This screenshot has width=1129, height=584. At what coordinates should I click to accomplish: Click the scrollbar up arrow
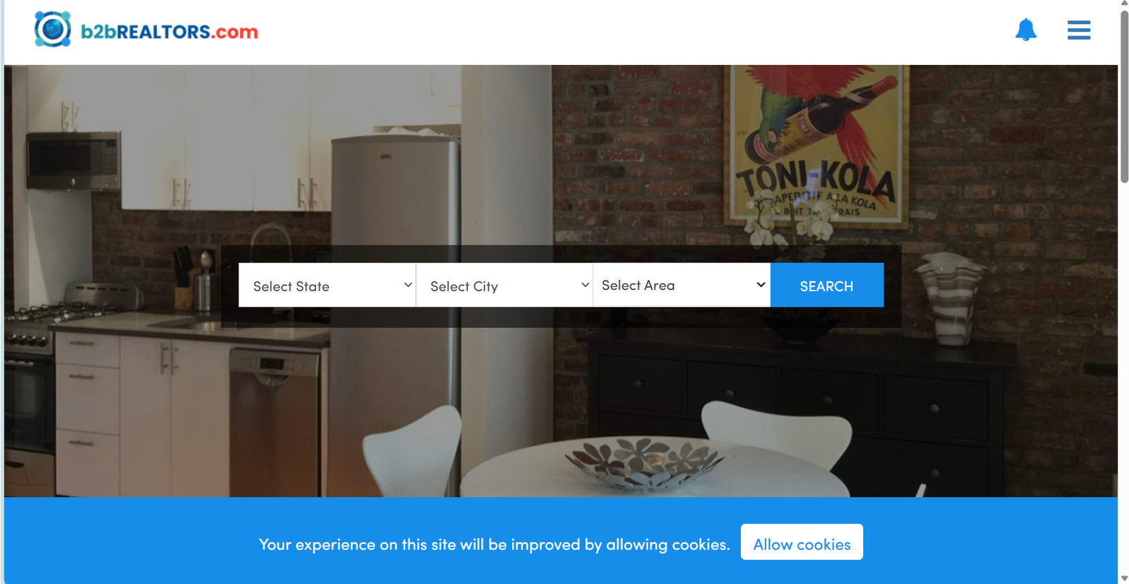(x=1124, y=4)
